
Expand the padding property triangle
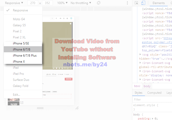pyautogui.click(x=153, y=118)
